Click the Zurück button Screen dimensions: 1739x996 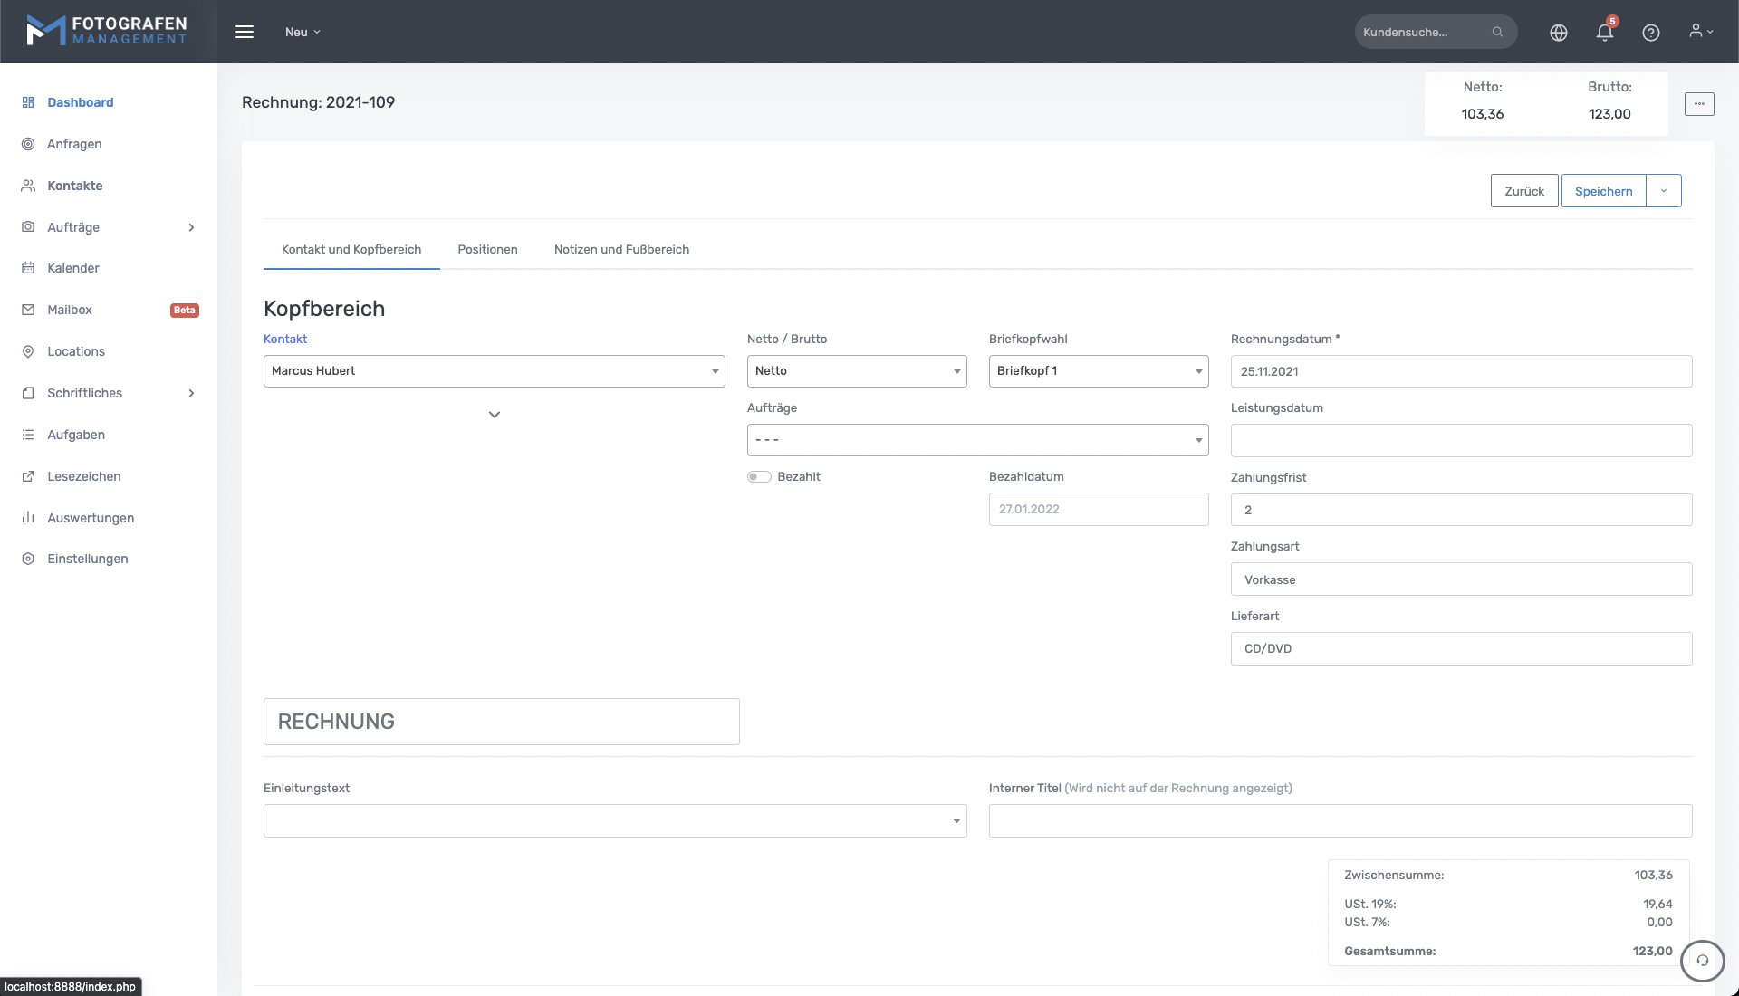coord(1523,191)
